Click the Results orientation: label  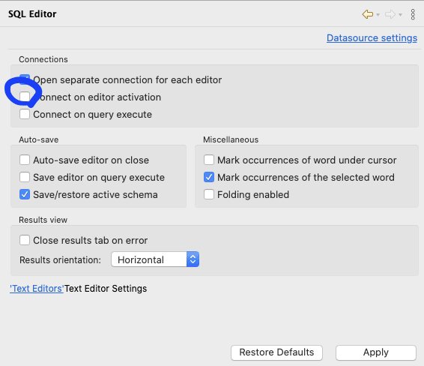tap(60, 260)
